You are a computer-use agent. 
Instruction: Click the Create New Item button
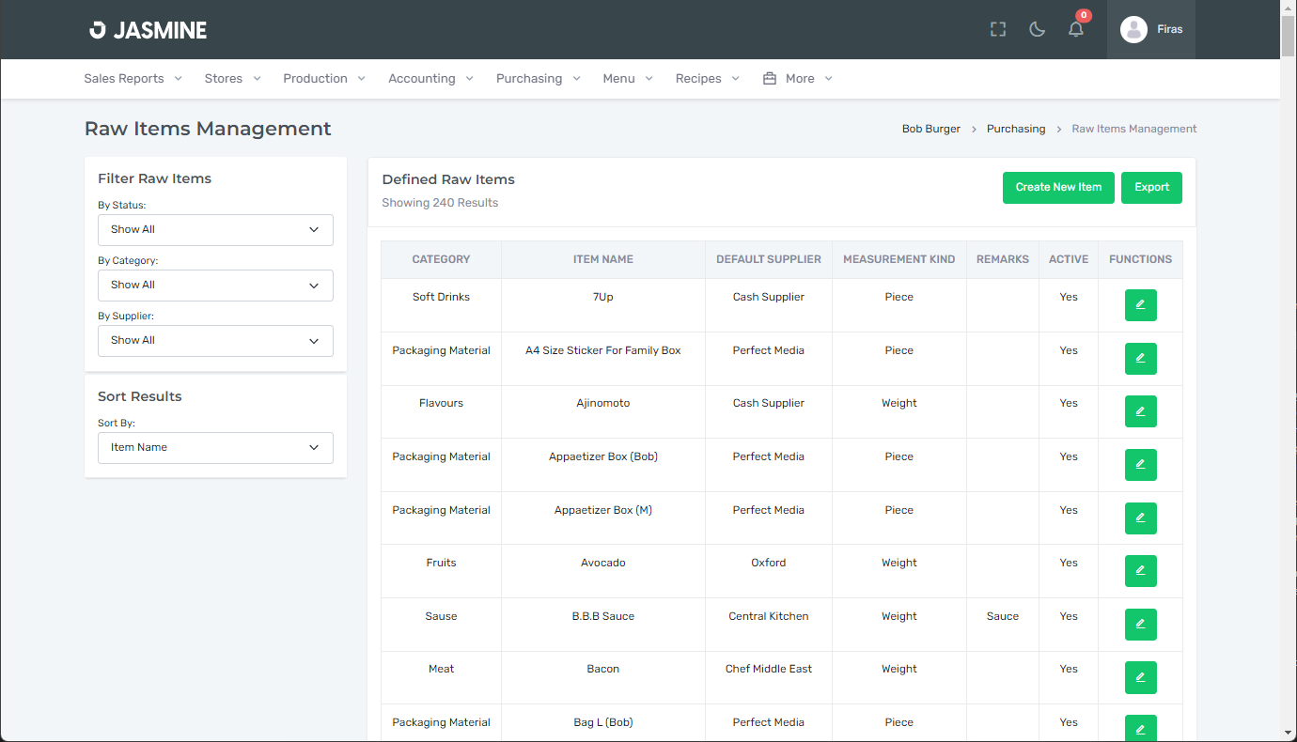pyautogui.click(x=1058, y=188)
